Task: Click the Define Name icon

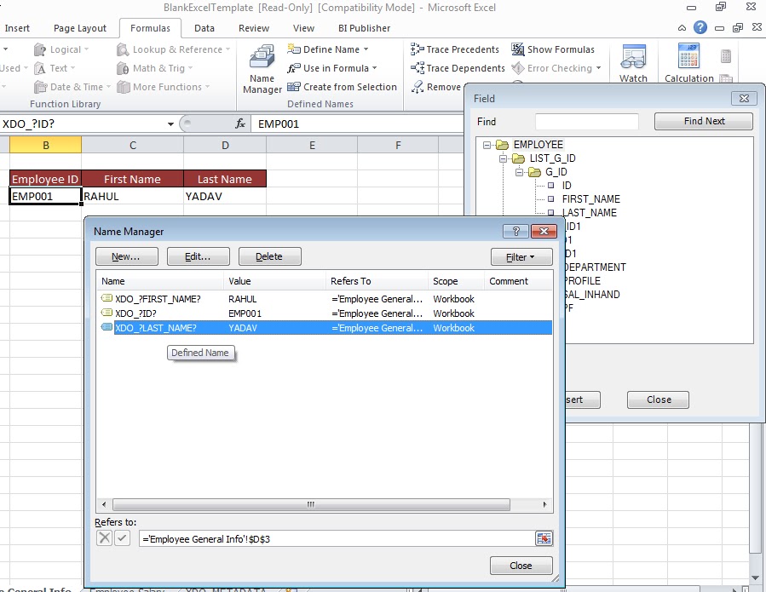Action: (x=294, y=49)
